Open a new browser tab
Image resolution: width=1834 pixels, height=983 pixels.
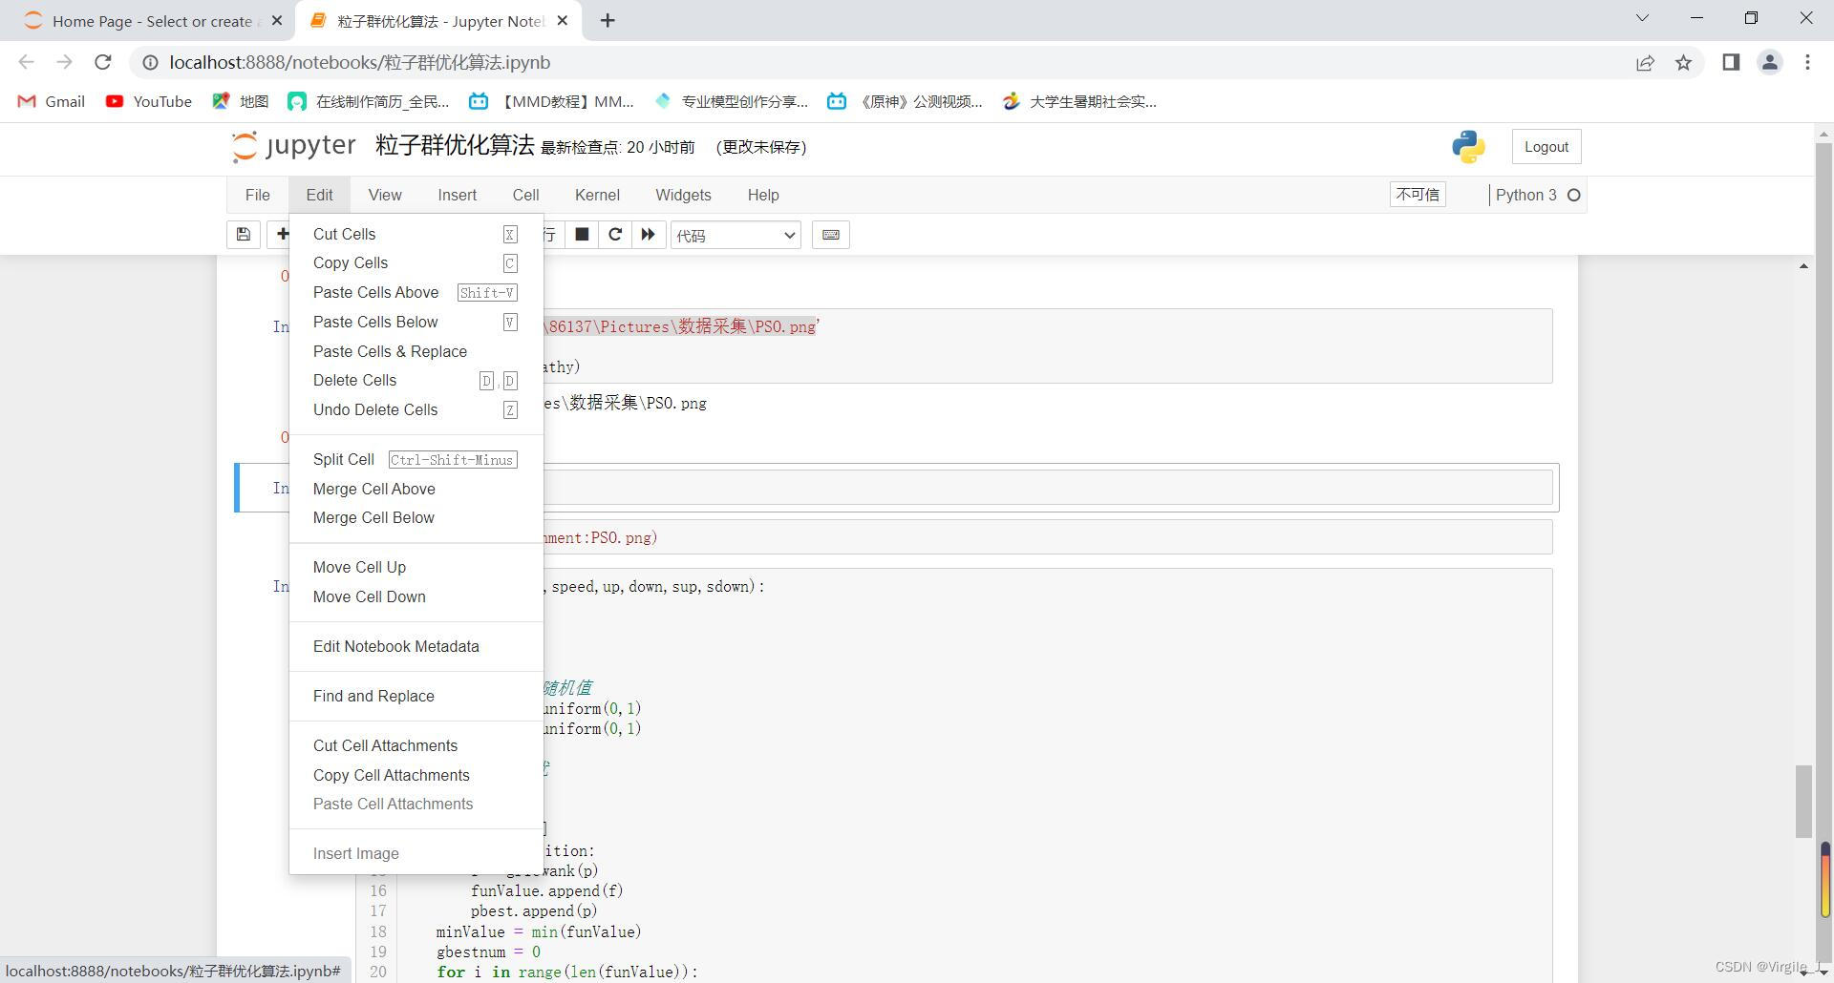608,20
